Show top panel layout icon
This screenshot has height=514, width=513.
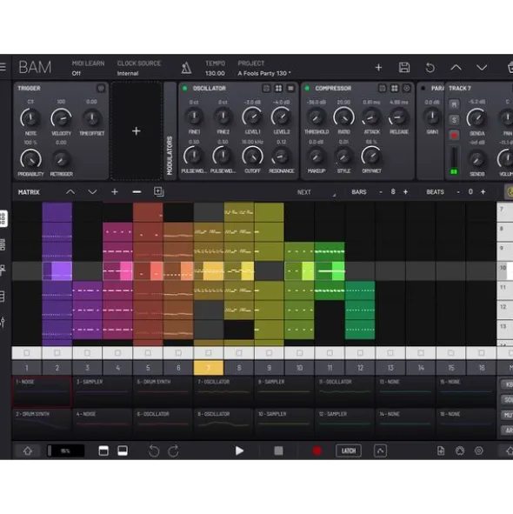tap(103, 451)
